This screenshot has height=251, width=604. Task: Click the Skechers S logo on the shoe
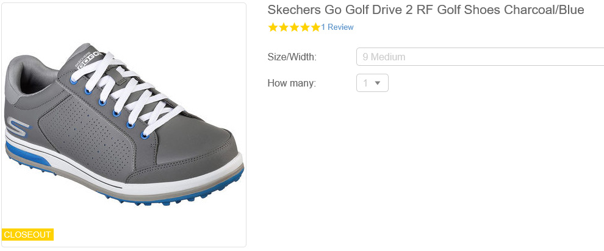coord(20,130)
